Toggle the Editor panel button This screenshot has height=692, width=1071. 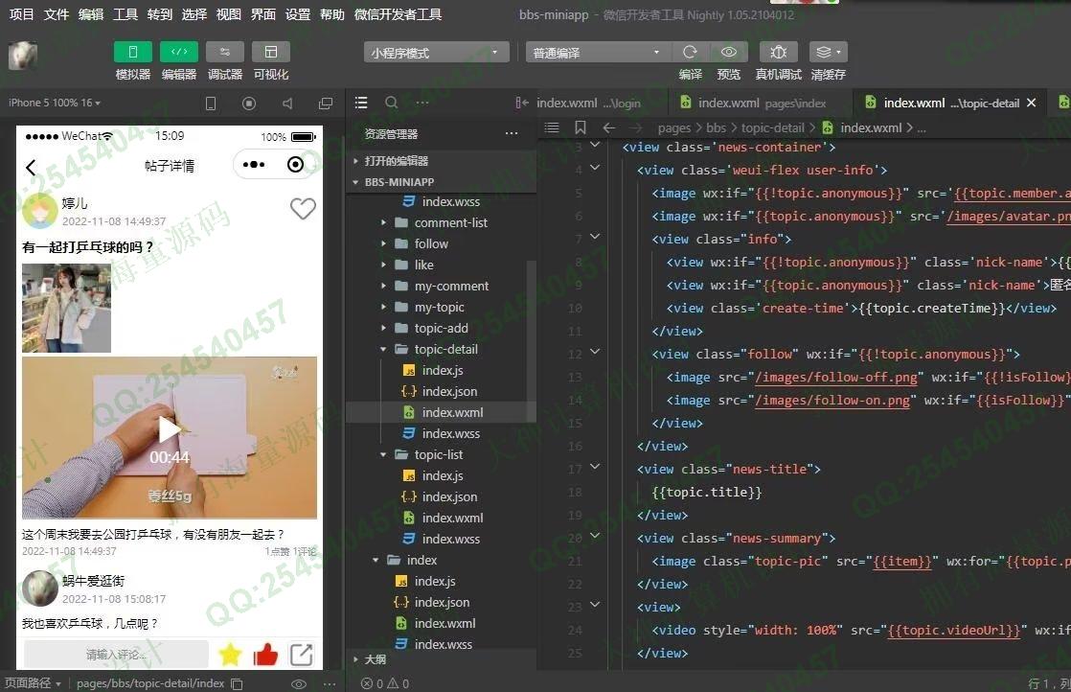coord(179,52)
